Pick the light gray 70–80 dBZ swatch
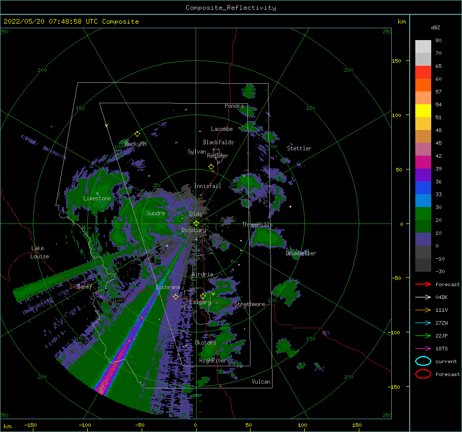 pos(423,46)
